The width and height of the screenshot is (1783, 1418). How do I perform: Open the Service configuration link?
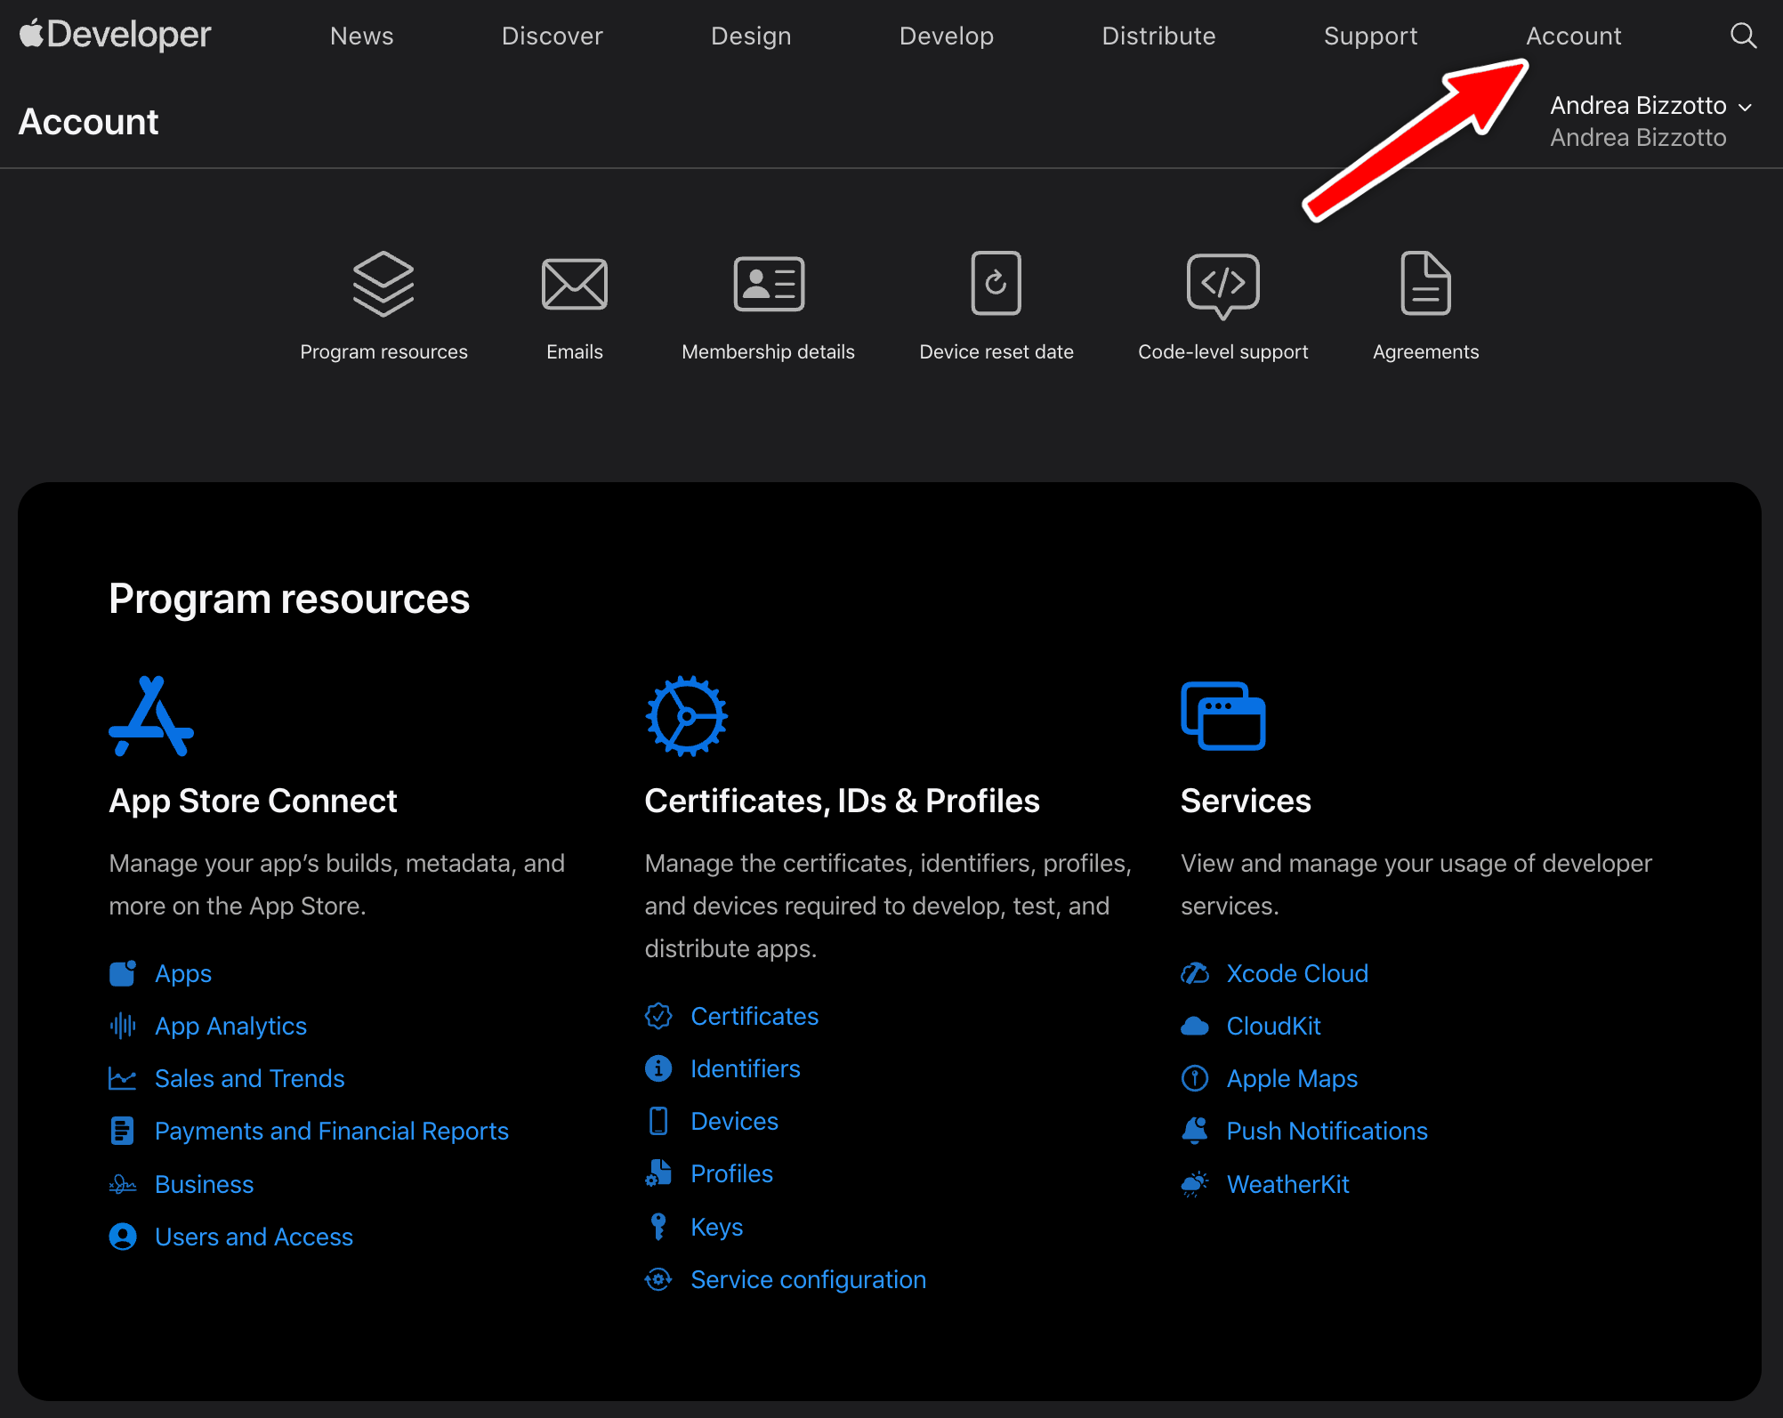tap(808, 1279)
